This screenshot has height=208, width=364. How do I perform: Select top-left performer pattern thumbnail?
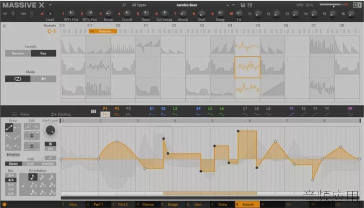click(73, 46)
